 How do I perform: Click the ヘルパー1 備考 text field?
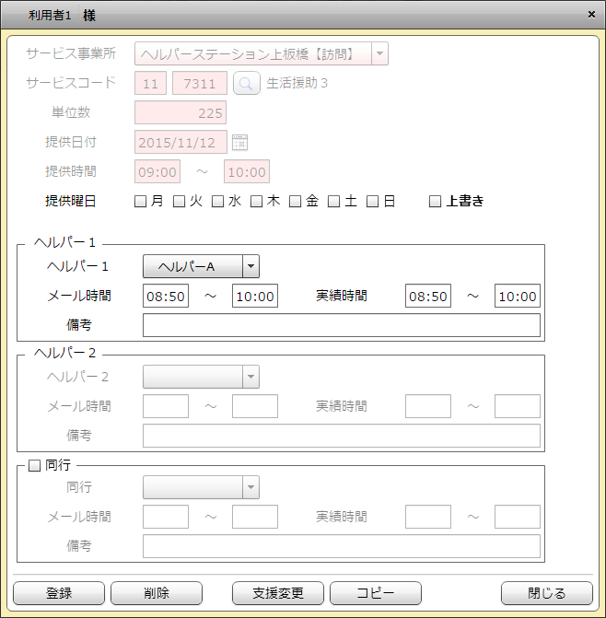click(x=341, y=325)
